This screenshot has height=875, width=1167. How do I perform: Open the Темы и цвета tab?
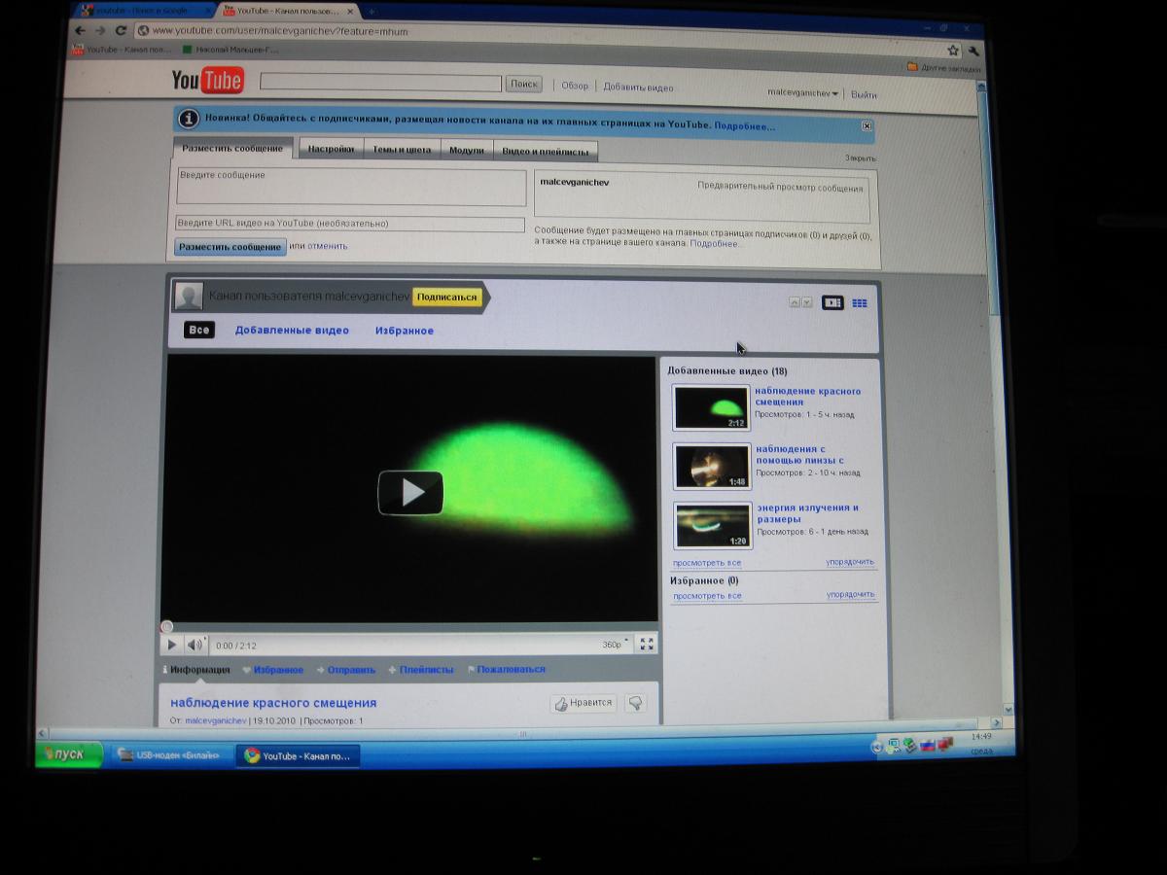[402, 150]
